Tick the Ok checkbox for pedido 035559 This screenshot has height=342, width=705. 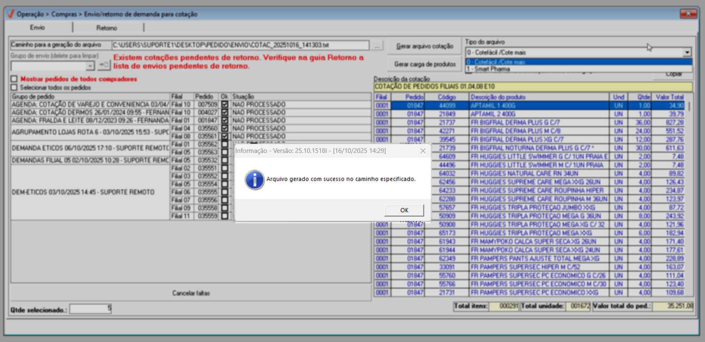tap(225, 216)
